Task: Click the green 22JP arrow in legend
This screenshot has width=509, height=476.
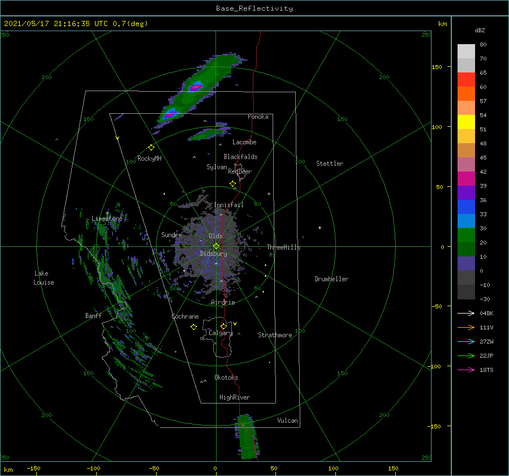Action: click(x=466, y=356)
